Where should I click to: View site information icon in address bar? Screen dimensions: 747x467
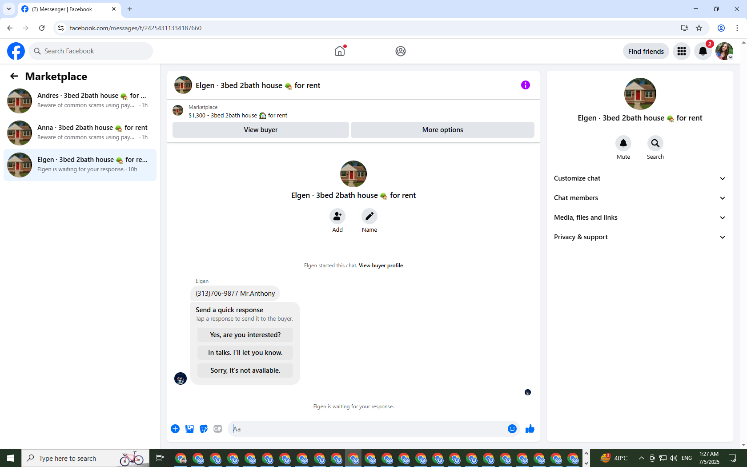point(61,28)
